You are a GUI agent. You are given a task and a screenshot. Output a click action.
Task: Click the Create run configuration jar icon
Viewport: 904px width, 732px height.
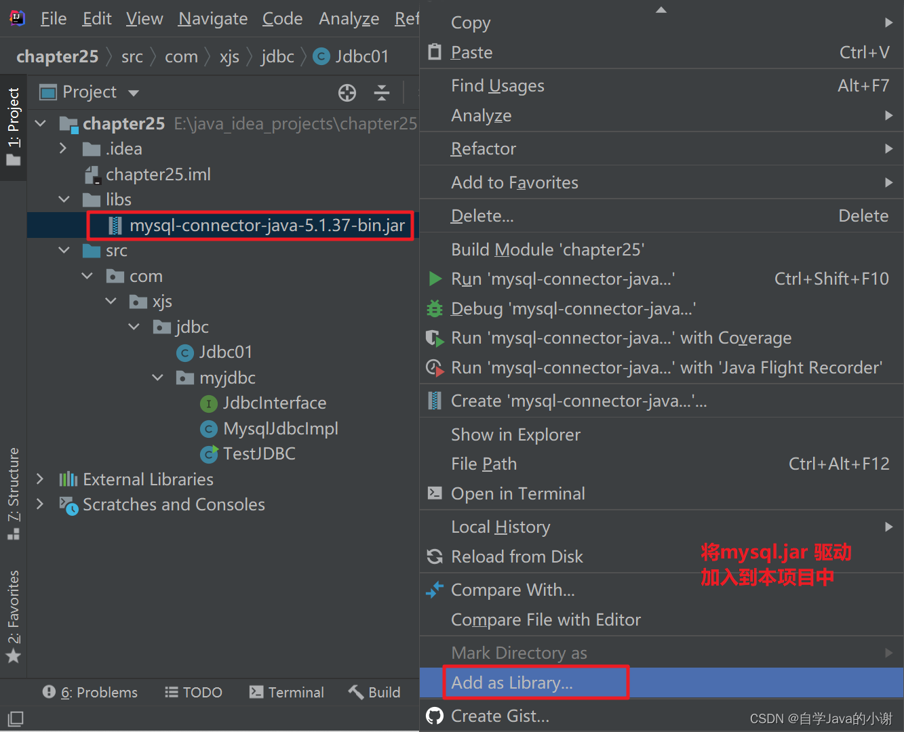(435, 401)
